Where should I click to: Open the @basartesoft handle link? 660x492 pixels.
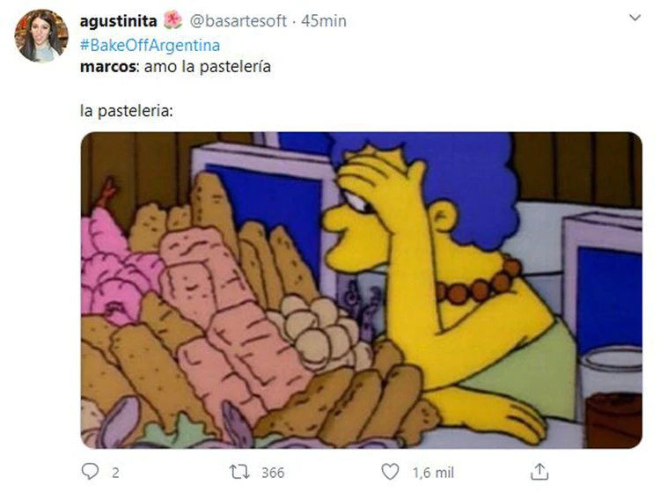pyautogui.click(x=238, y=20)
